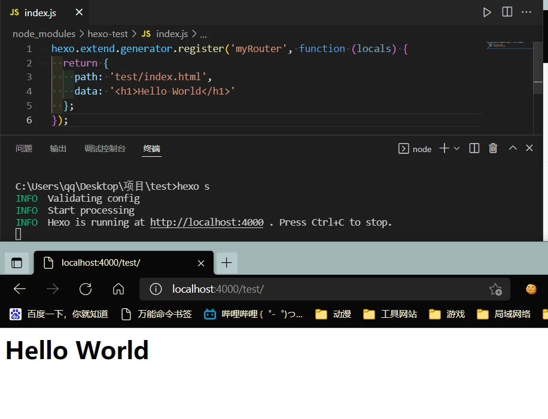Viewport: 548px width, 419px height.
Task: Close the terminal panel
Action: pos(529,148)
